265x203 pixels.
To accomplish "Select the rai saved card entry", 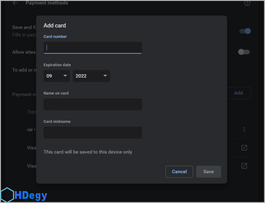I will click(x=31, y=130).
